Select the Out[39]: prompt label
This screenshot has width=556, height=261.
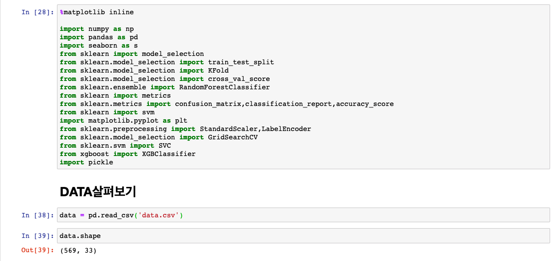point(38,250)
